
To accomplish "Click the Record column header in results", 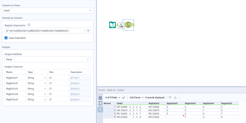I will click(x=110, y=103).
